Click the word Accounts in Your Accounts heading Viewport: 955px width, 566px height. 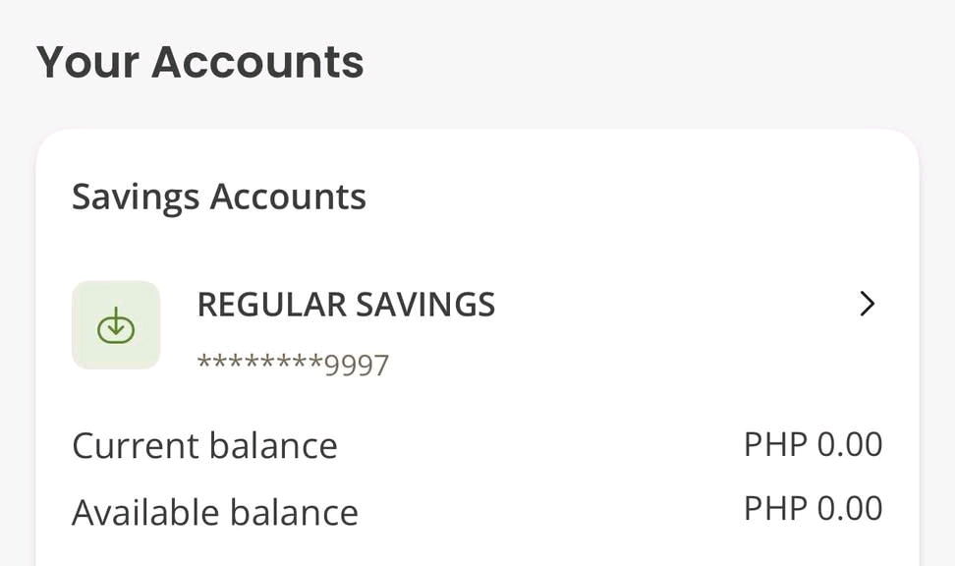[x=257, y=62]
